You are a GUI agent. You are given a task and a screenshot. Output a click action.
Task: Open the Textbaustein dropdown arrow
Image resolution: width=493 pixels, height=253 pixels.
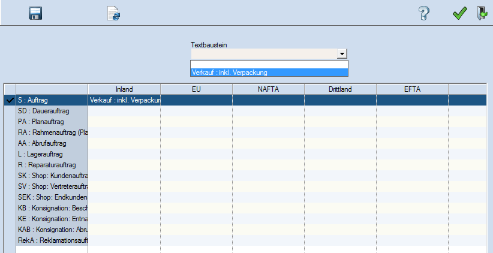click(342, 54)
